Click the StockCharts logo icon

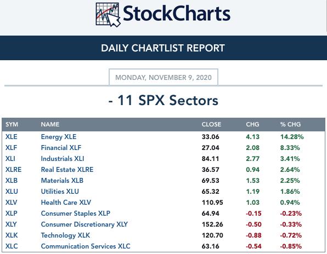coord(108,14)
